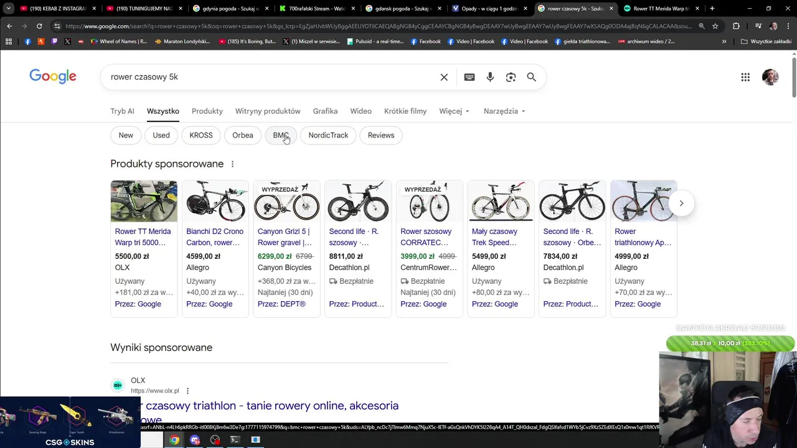The image size is (797, 448).
Task: Go to the Google logo homepage
Action: coord(53,77)
